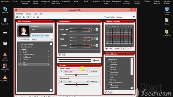Click the Tweak button under Voice Effects

point(109,92)
